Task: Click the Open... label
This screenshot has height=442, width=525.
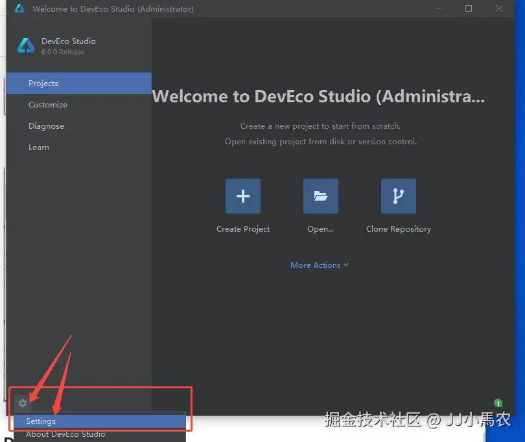Action: pyautogui.click(x=320, y=229)
